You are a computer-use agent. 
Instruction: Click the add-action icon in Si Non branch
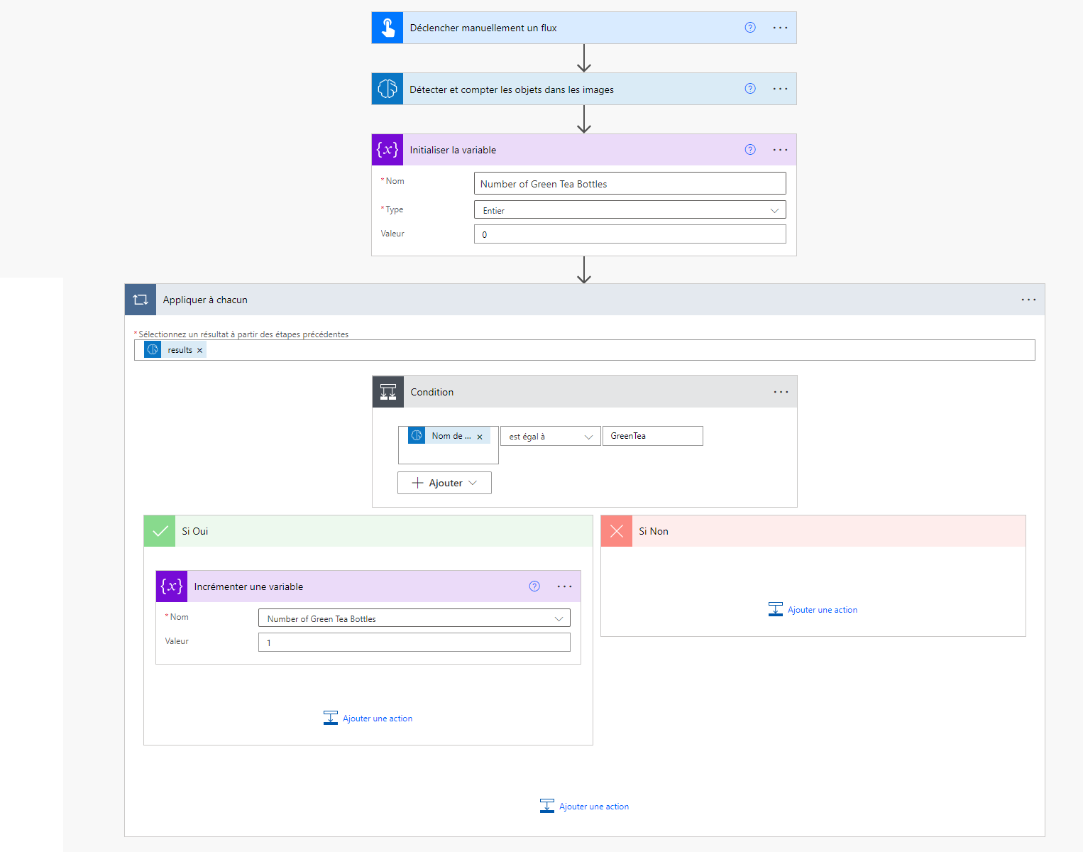[x=776, y=609]
